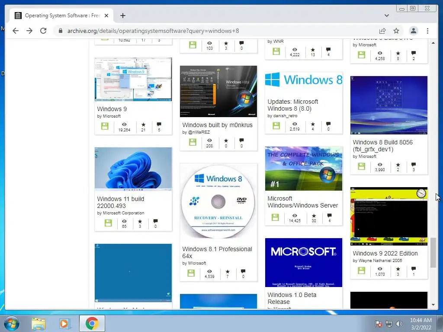Click software icon on WNR card
Viewport: 443px width, 332px height.
(x=276, y=52)
